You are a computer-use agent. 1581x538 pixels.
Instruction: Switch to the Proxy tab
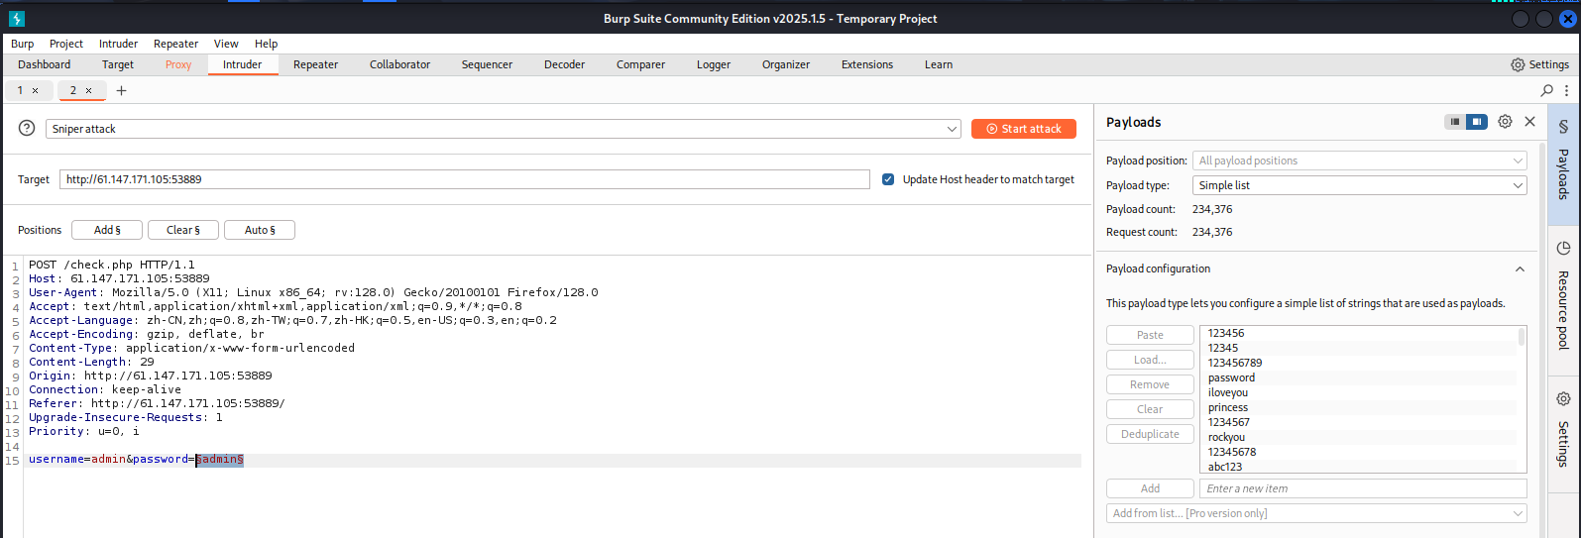point(178,64)
